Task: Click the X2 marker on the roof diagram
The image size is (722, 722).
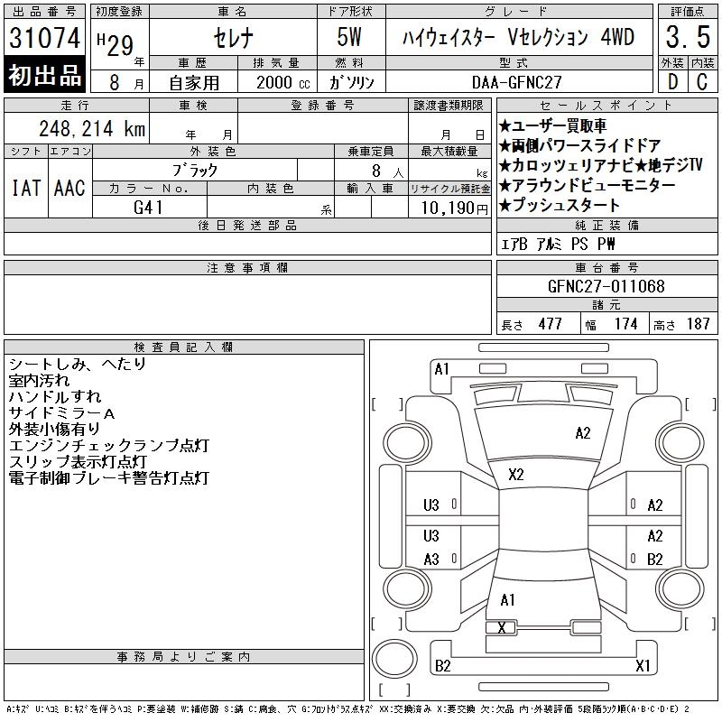Action: [516, 475]
